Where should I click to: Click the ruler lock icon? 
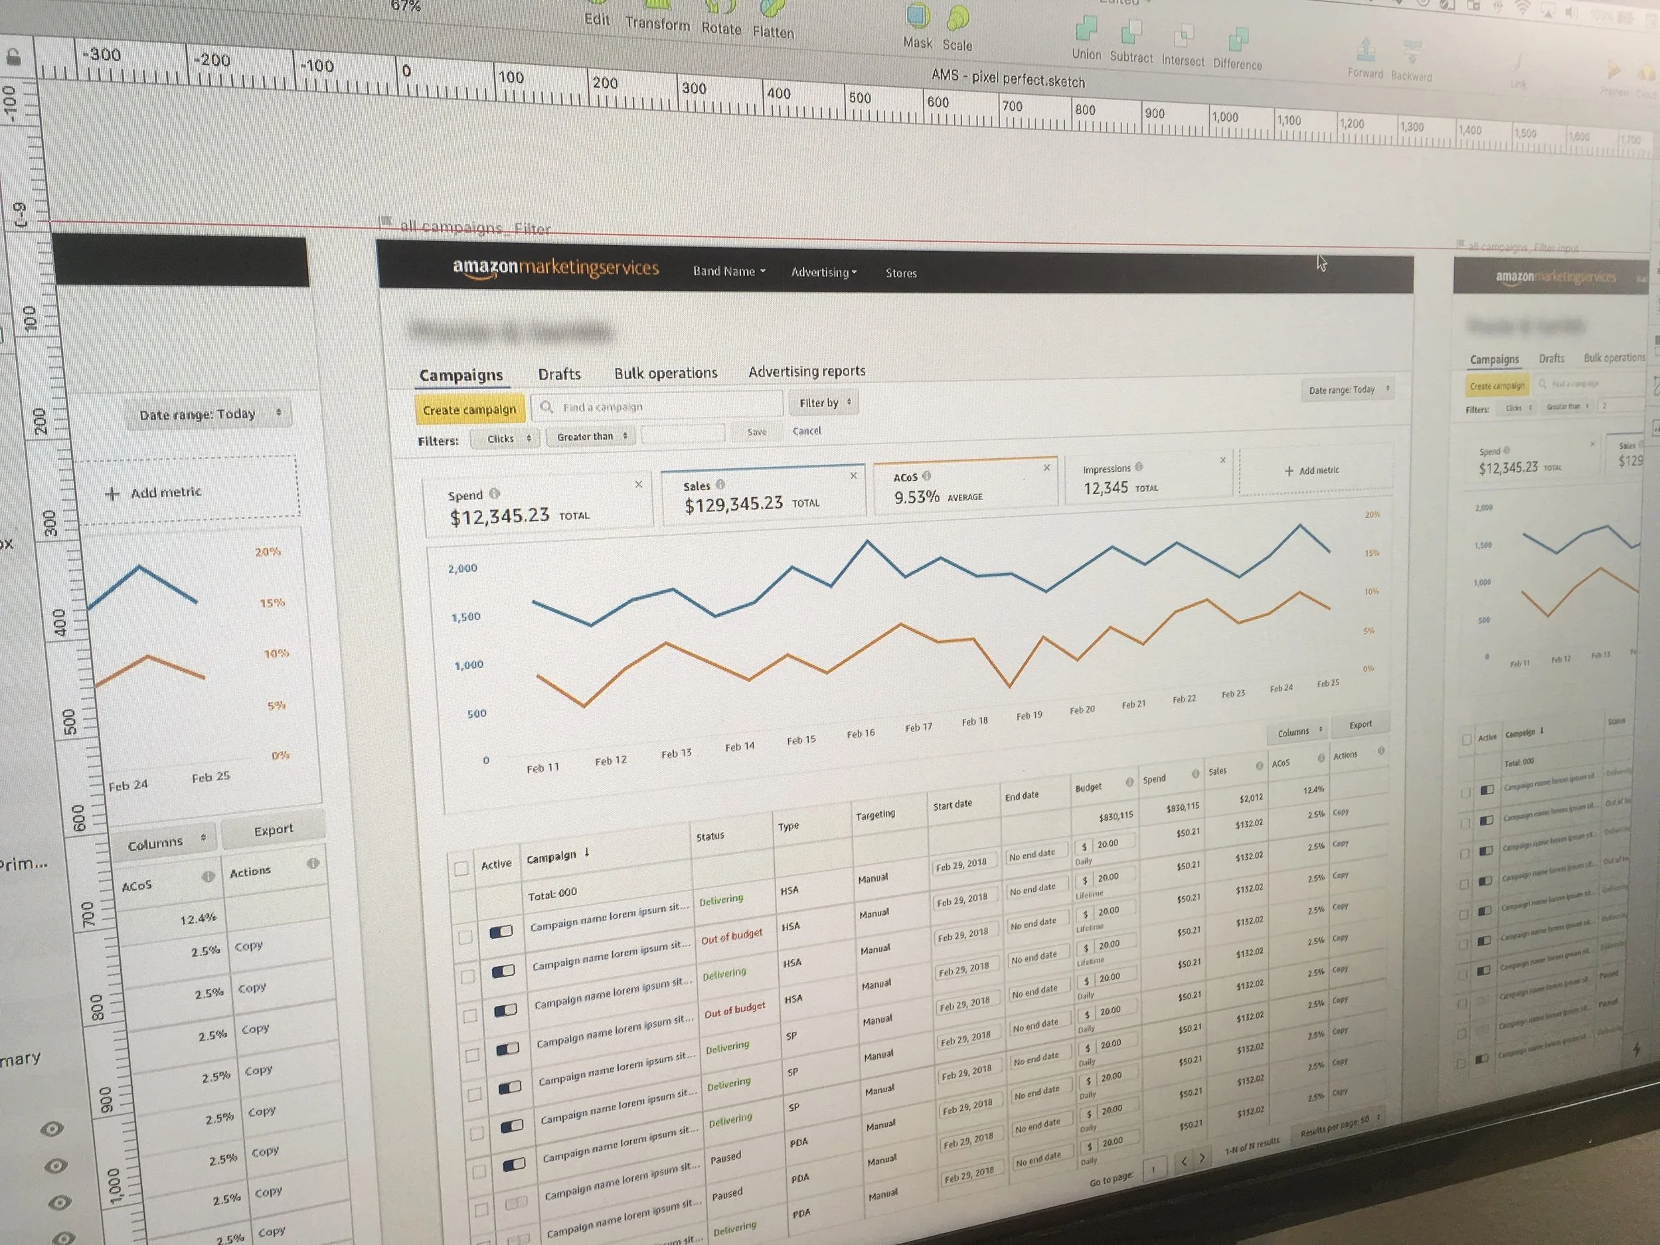coord(13,56)
